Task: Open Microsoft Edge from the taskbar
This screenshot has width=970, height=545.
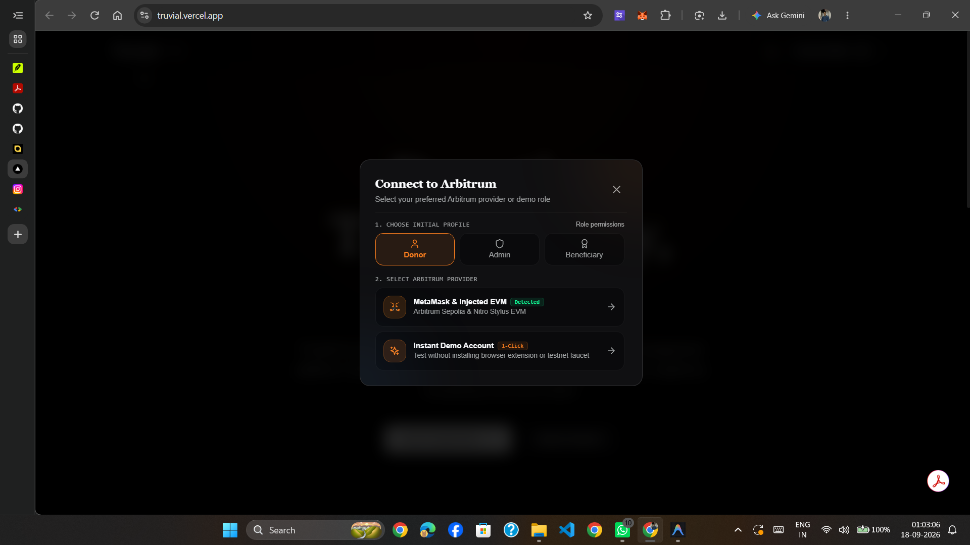Action: pos(427,530)
